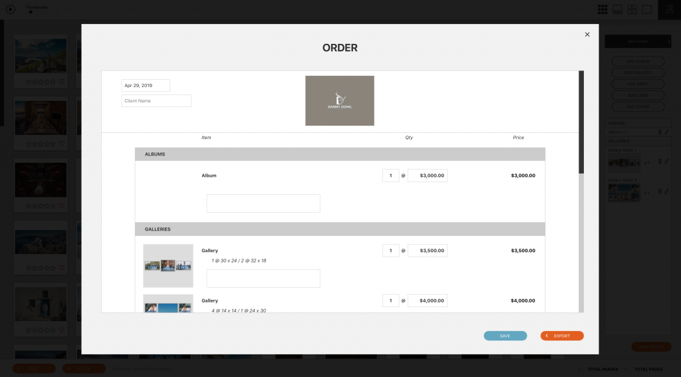Open the New Order dropdown in background panel
Image resolution: width=681 pixels, height=377 pixels.
coord(638,41)
